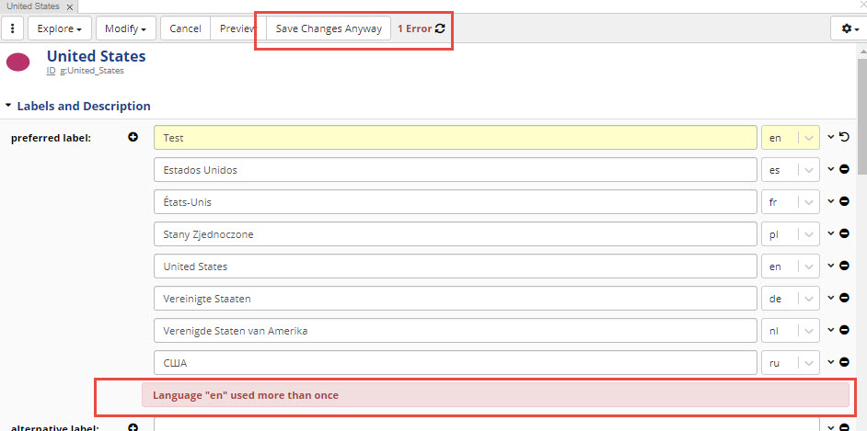Viewport: 867px width, 431px height.
Task: Add a new preferred label with plus icon
Action: click(133, 137)
